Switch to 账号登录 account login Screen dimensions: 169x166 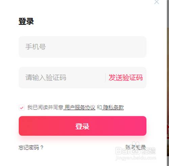pyautogui.click(x=136, y=147)
